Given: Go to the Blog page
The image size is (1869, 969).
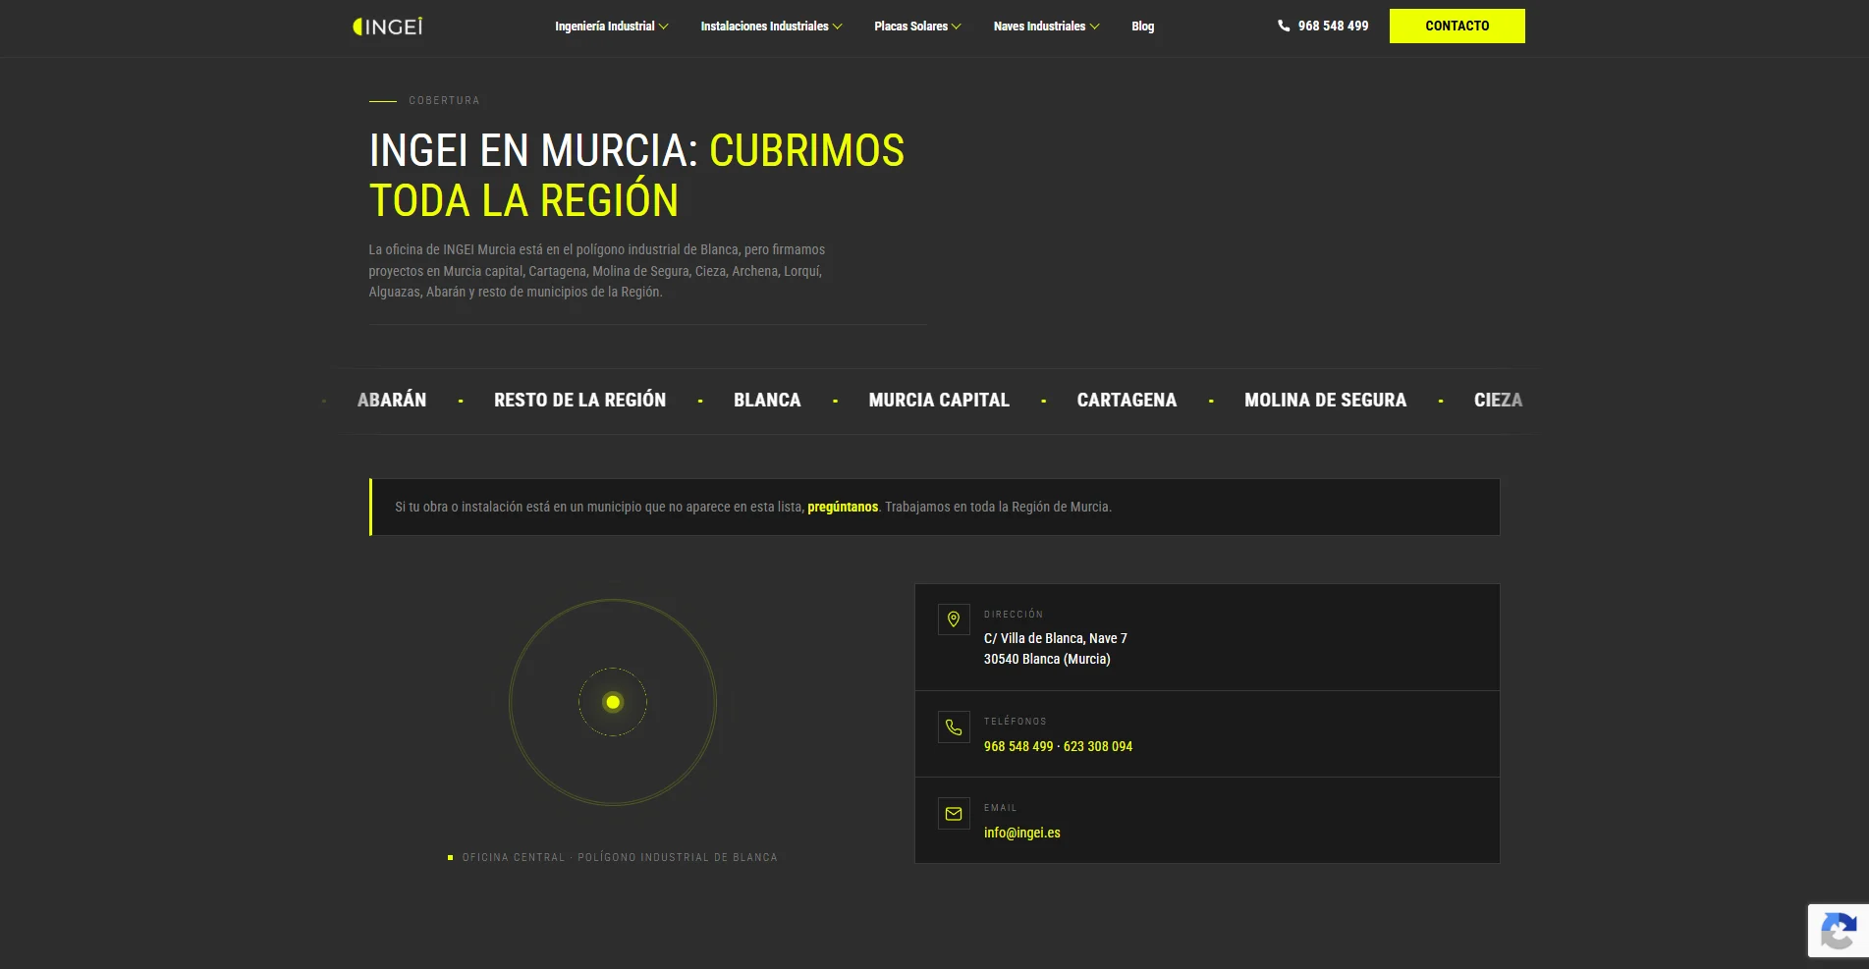Looking at the screenshot, I should click(x=1142, y=27).
